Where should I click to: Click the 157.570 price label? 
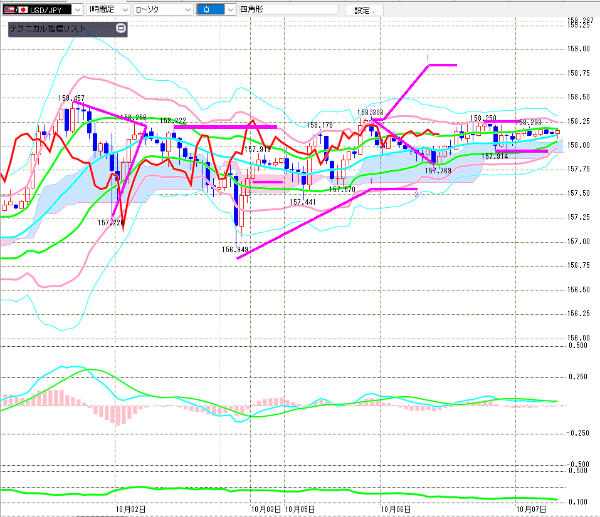pyautogui.click(x=342, y=189)
